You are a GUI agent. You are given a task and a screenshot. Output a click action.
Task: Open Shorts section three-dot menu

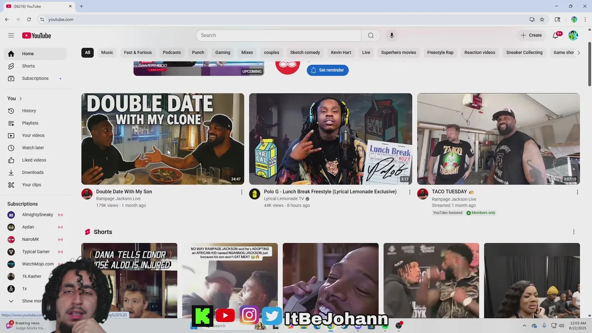[574, 232]
